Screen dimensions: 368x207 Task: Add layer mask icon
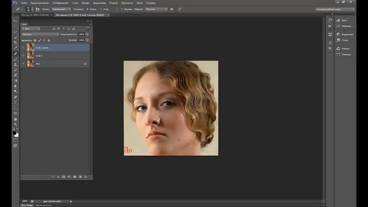pos(64,177)
